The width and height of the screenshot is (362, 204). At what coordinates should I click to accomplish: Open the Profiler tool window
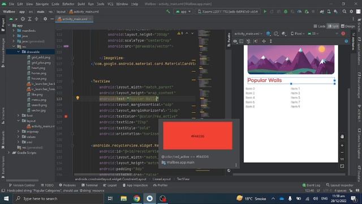point(160,185)
